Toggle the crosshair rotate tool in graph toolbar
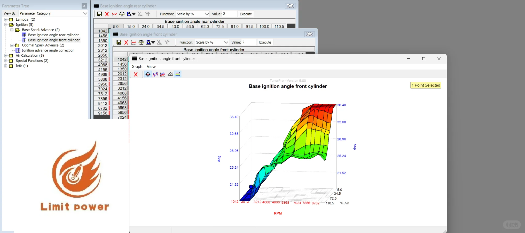This screenshot has width=525, height=233. click(x=148, y=74)
